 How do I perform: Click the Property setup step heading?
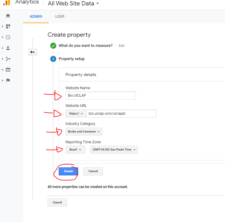72,59
